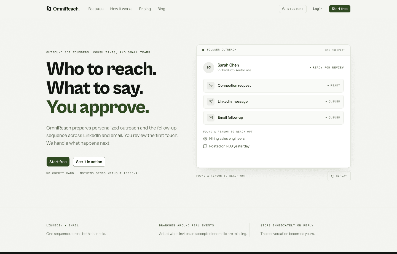The width and height of the screenshot is (397, 254).
Task: Click the Email follow-up envelope icon
Action: [x=211, y=118]
